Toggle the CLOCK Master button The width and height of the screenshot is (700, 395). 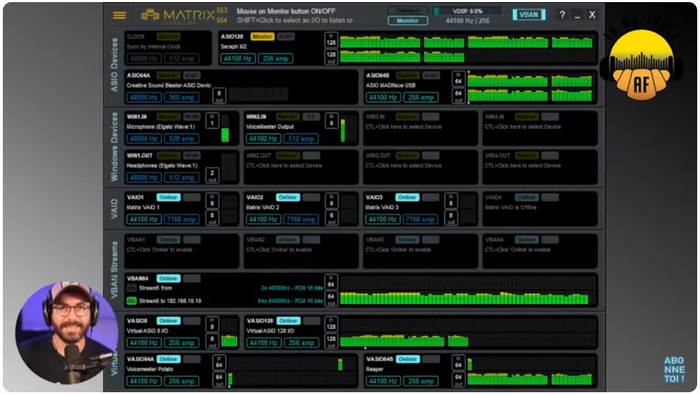pyautogui.click(x=169, y=37)
